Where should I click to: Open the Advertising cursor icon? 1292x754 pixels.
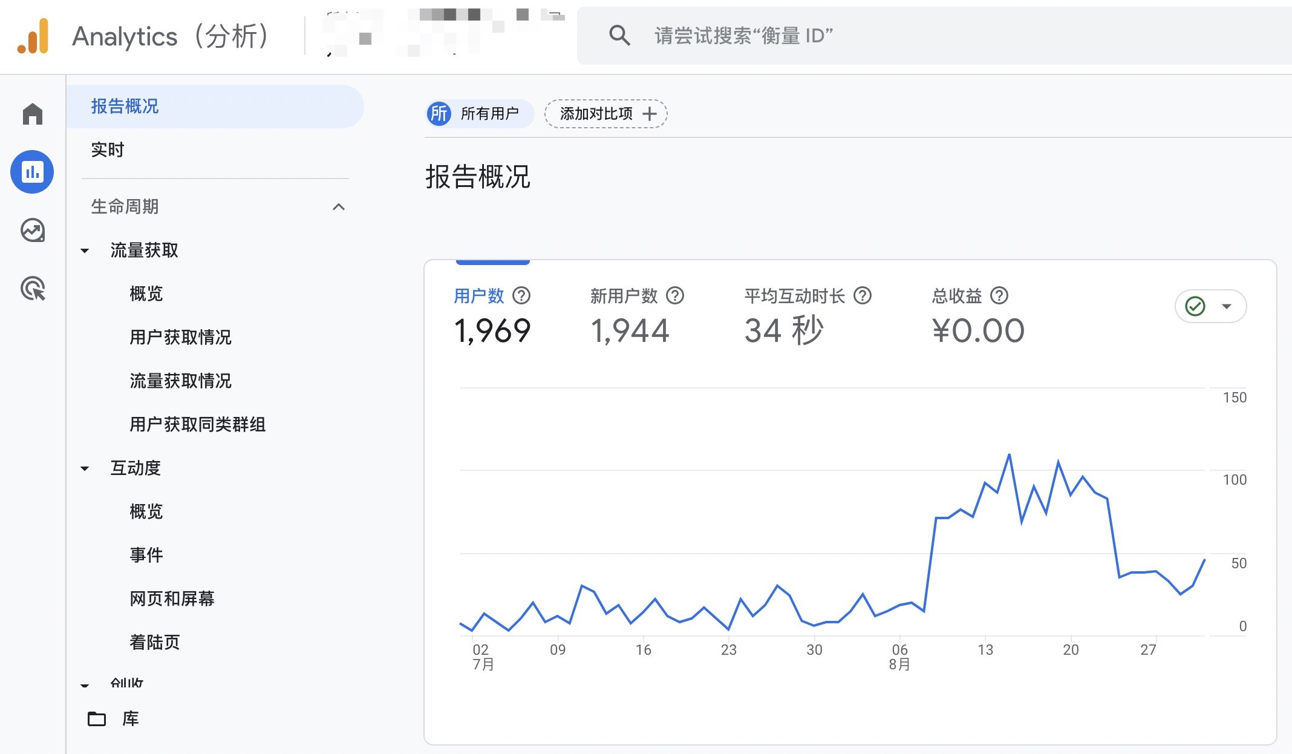[x=33, y=288]
